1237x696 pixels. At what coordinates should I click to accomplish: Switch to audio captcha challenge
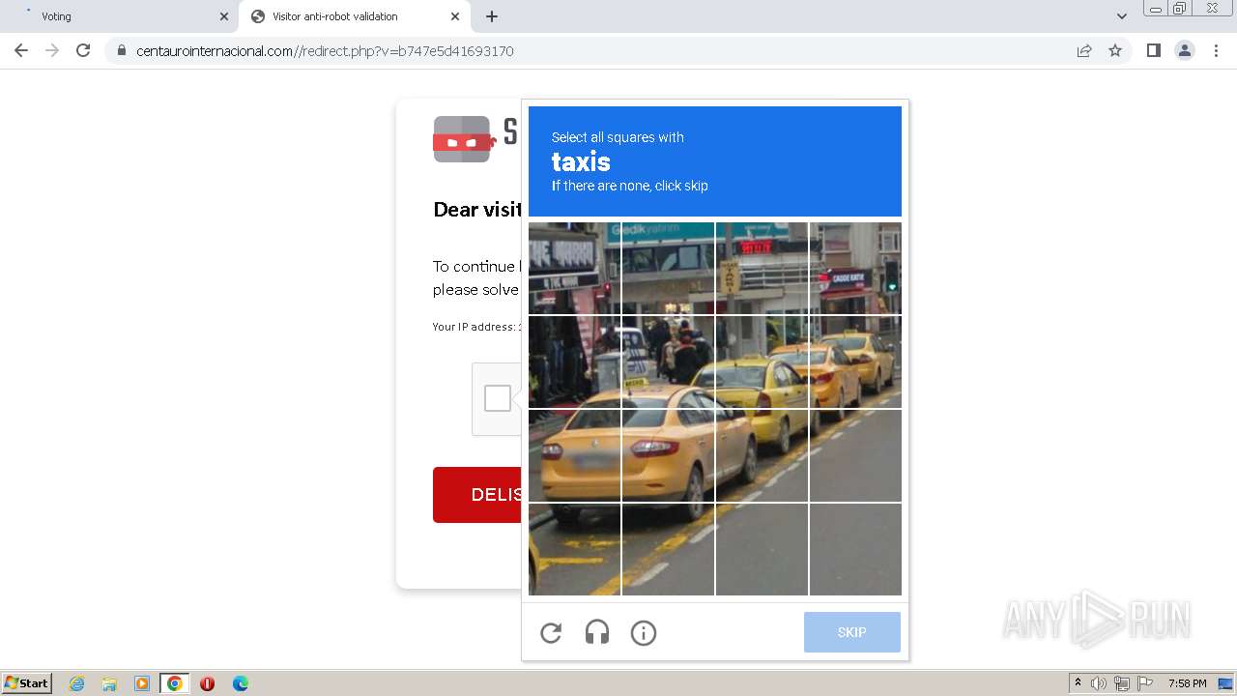pos(597,633)
